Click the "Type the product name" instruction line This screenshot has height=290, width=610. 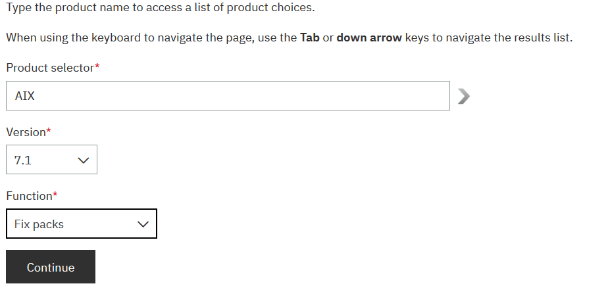point(160,8)
